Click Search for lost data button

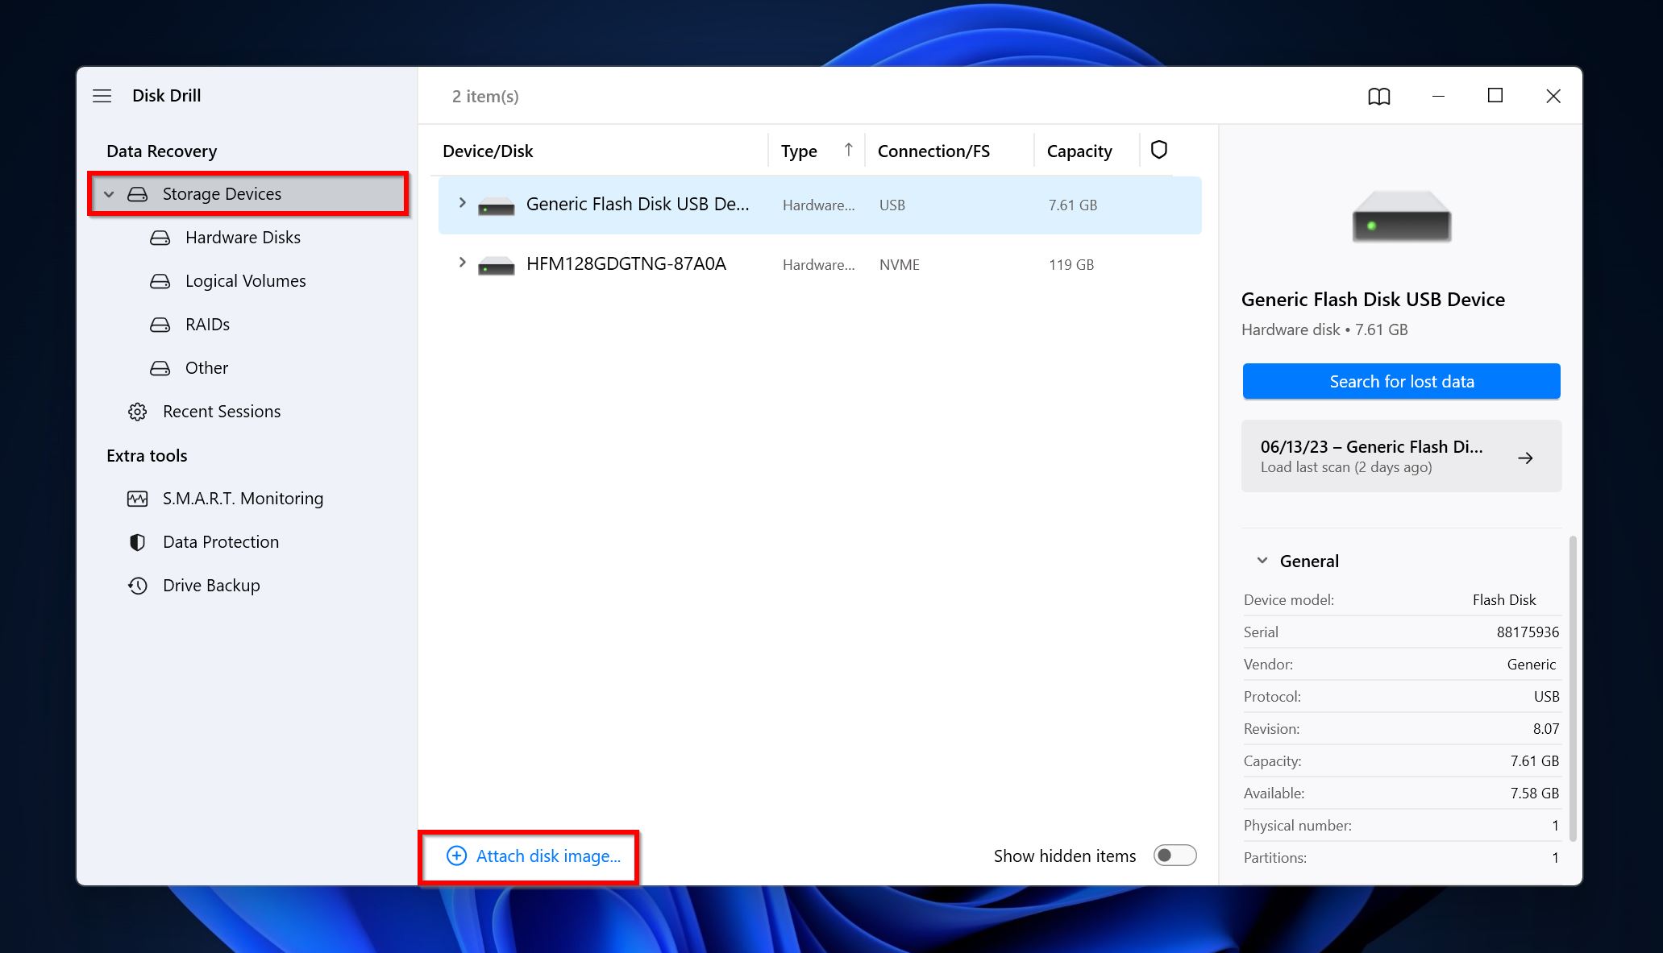point(1402,381)
